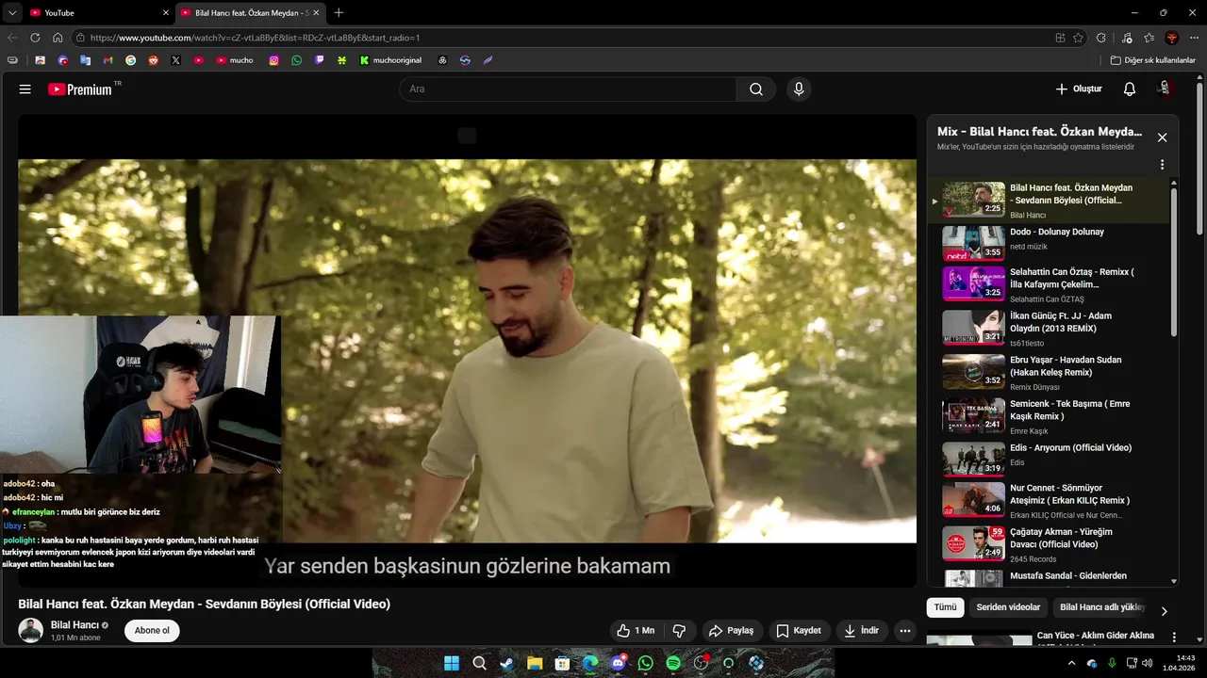Open the browser extensions puzzle icon
The image size is (1207, 678).
[1101, 38]
